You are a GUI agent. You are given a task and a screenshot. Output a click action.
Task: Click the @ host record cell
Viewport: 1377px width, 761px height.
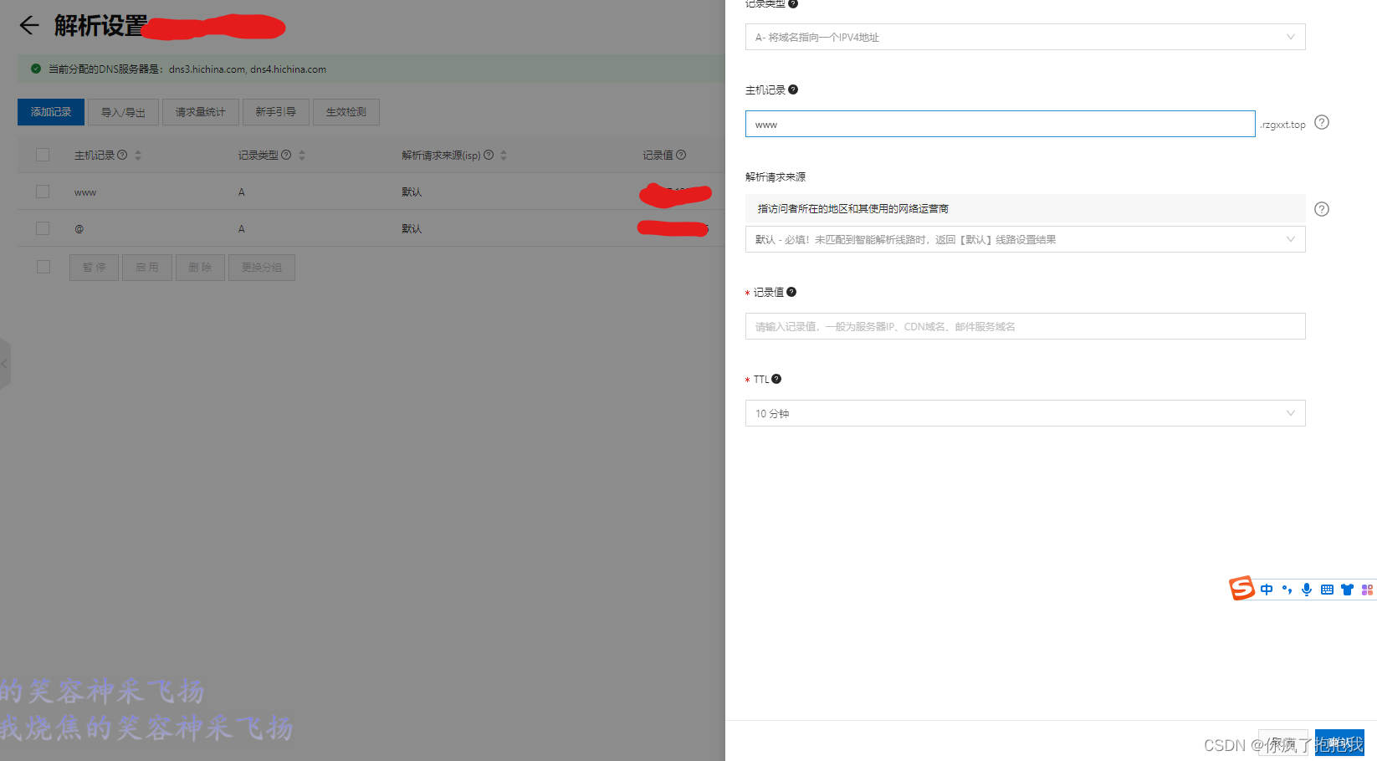click(x=79, y=229)
